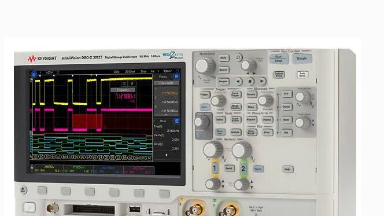Expand the Pulse Width events dropdown

pyautogui.click(x=166, y=83)
